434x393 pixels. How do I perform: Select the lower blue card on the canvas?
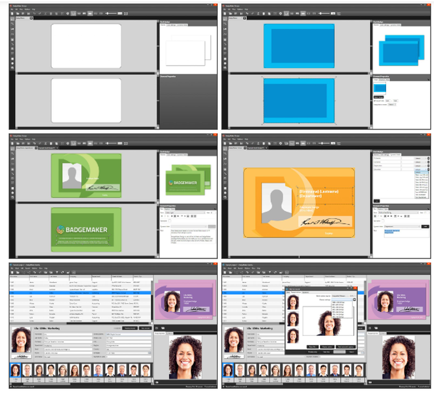(299, 100)
